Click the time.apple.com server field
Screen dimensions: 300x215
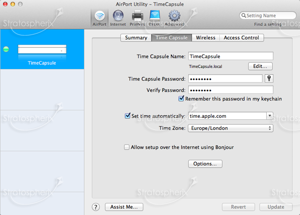coord(228,116)
